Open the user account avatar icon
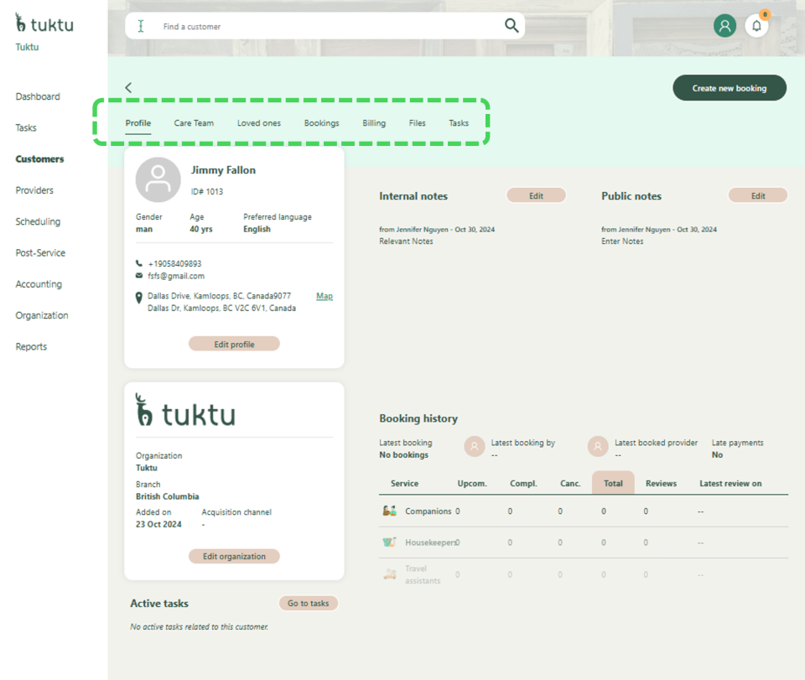805x680 pixels. click(724, 26)
